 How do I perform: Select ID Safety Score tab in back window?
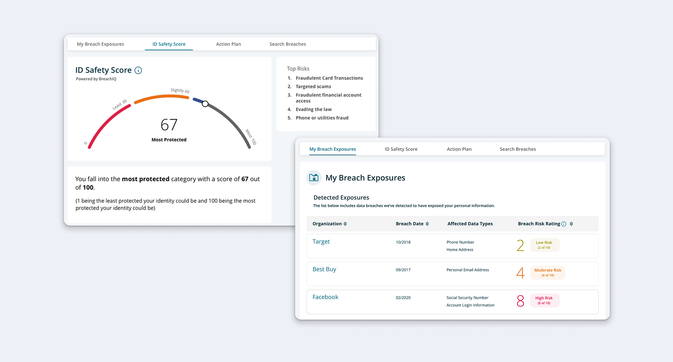click(x=169, y=44)
